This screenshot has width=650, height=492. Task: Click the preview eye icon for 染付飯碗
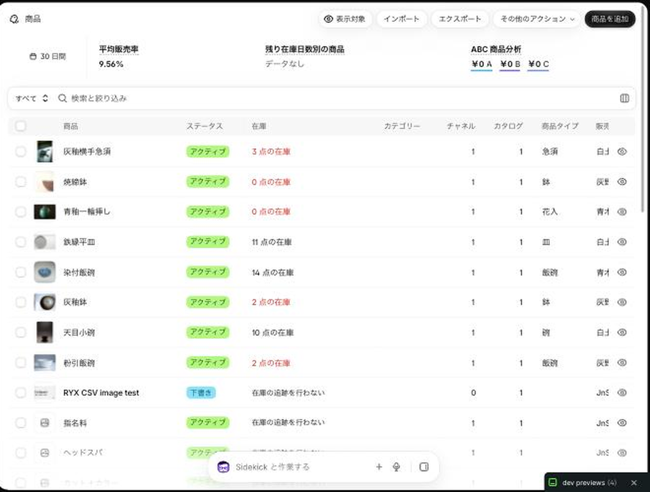pos(622,272)
